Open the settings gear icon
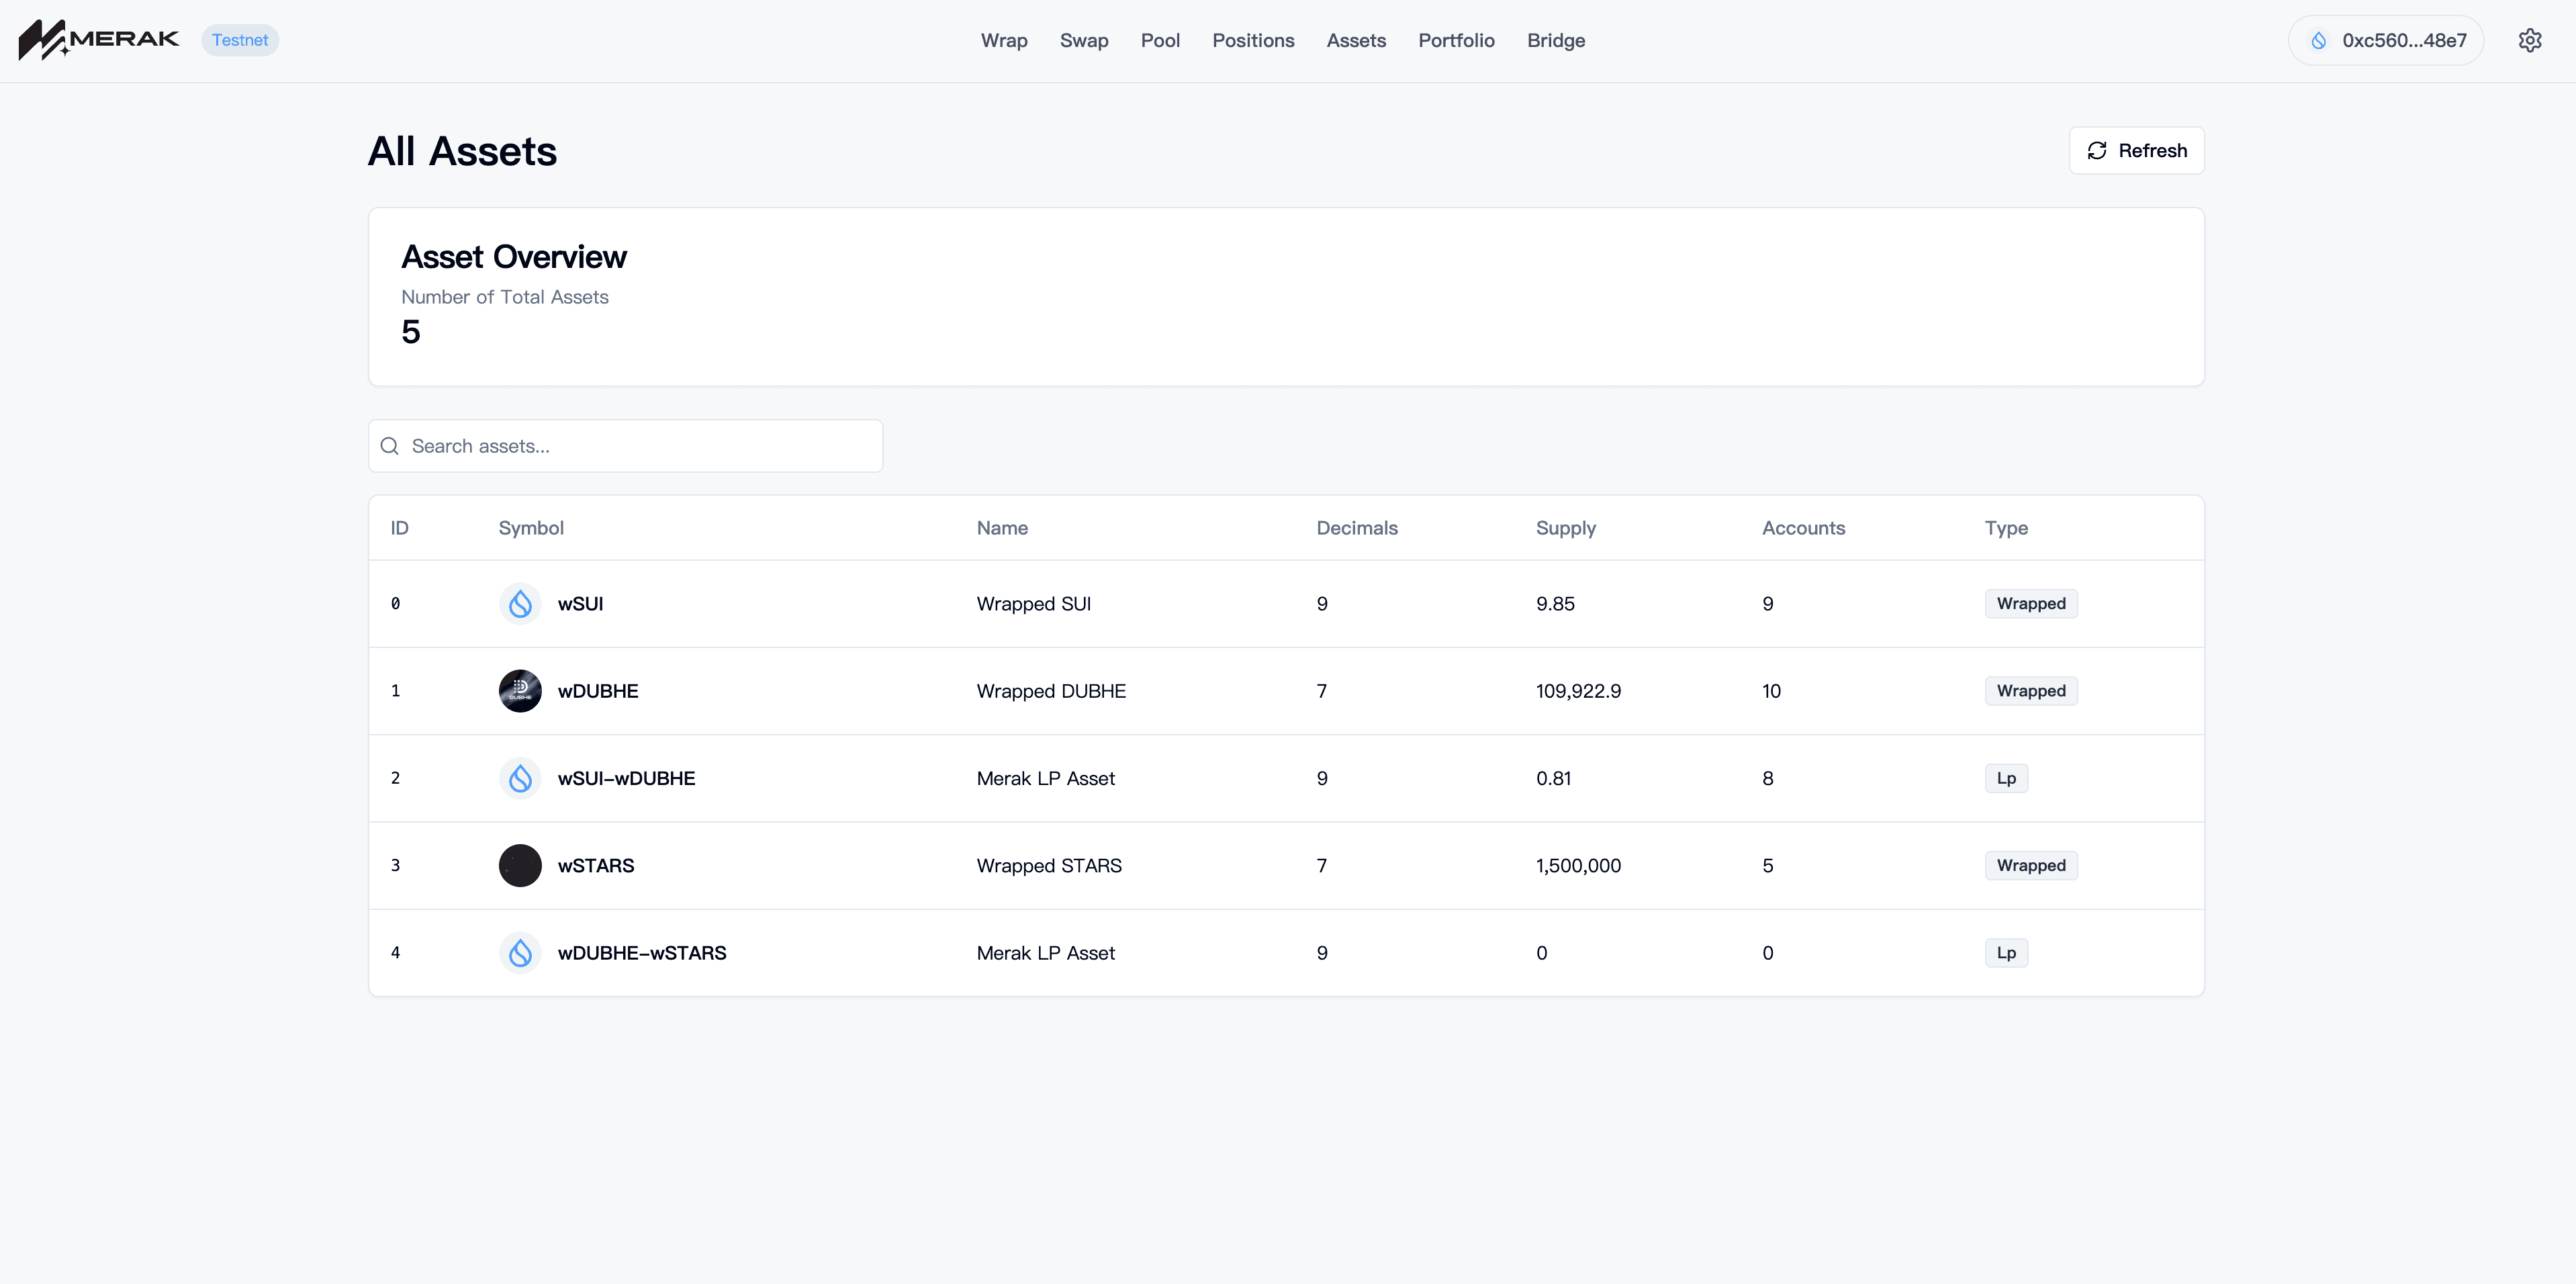Screen dimensions: 2576x1284 pos(2530,40)
